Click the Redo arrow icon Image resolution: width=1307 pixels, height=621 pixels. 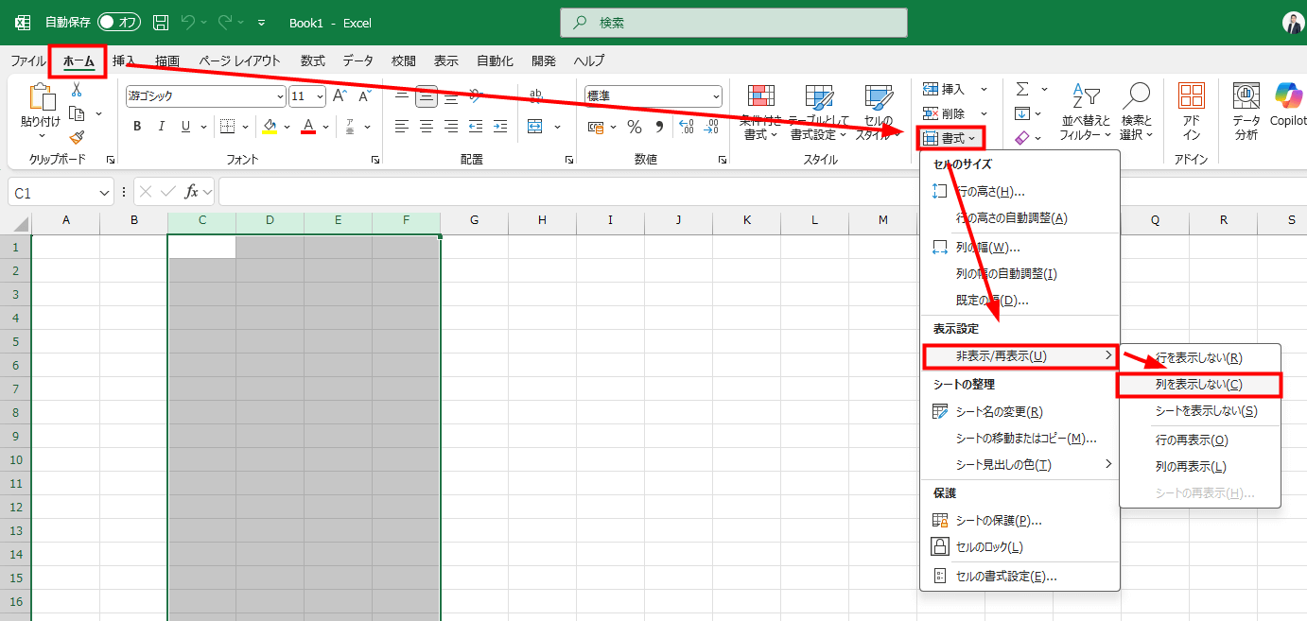[226, 22]
